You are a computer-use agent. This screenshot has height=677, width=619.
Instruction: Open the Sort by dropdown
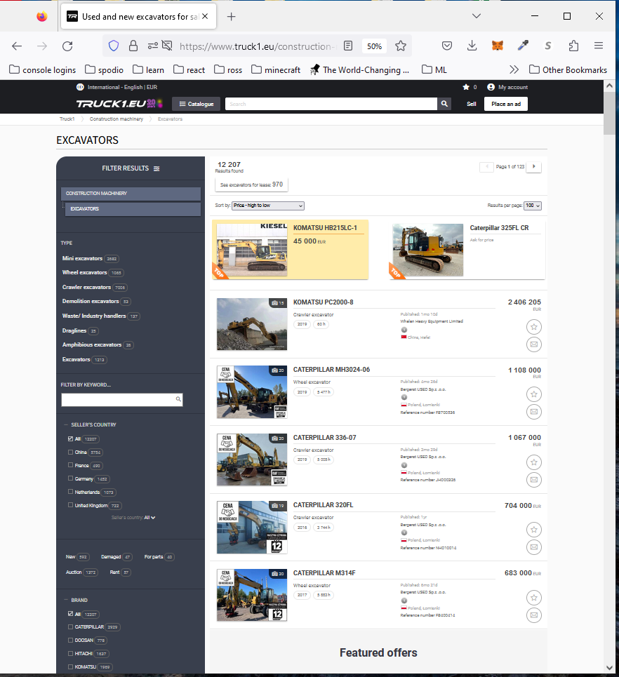coord(268,206)
